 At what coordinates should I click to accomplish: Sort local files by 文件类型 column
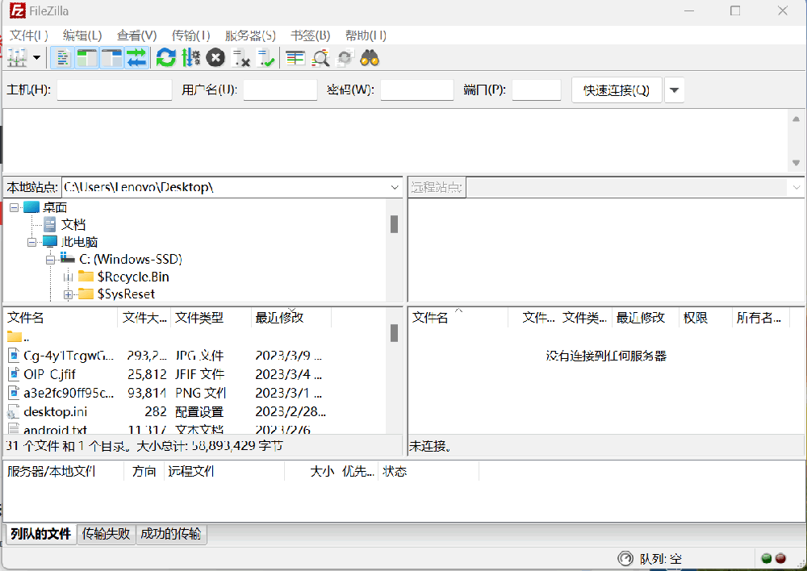(x=199, y=318)
